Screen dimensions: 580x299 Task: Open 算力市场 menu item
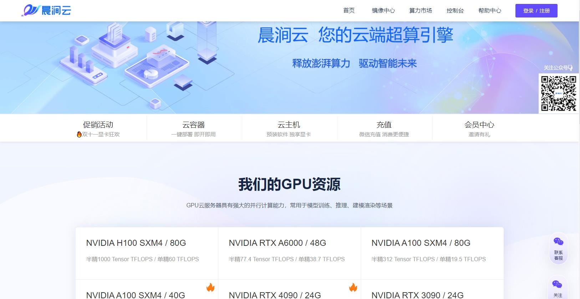click(x=421, y=11)
